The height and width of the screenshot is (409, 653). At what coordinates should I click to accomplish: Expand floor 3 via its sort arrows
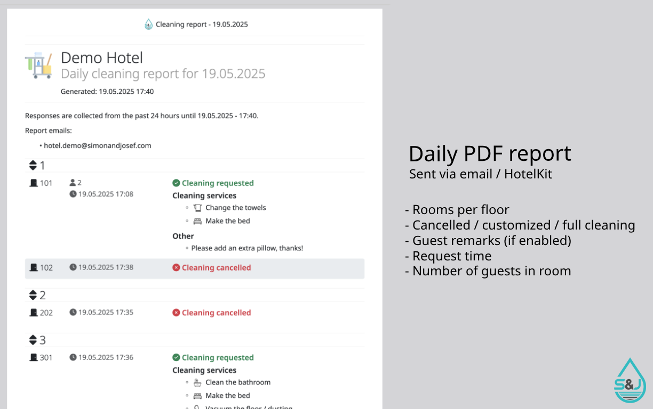pyautogui.click(x=33, y=340)
